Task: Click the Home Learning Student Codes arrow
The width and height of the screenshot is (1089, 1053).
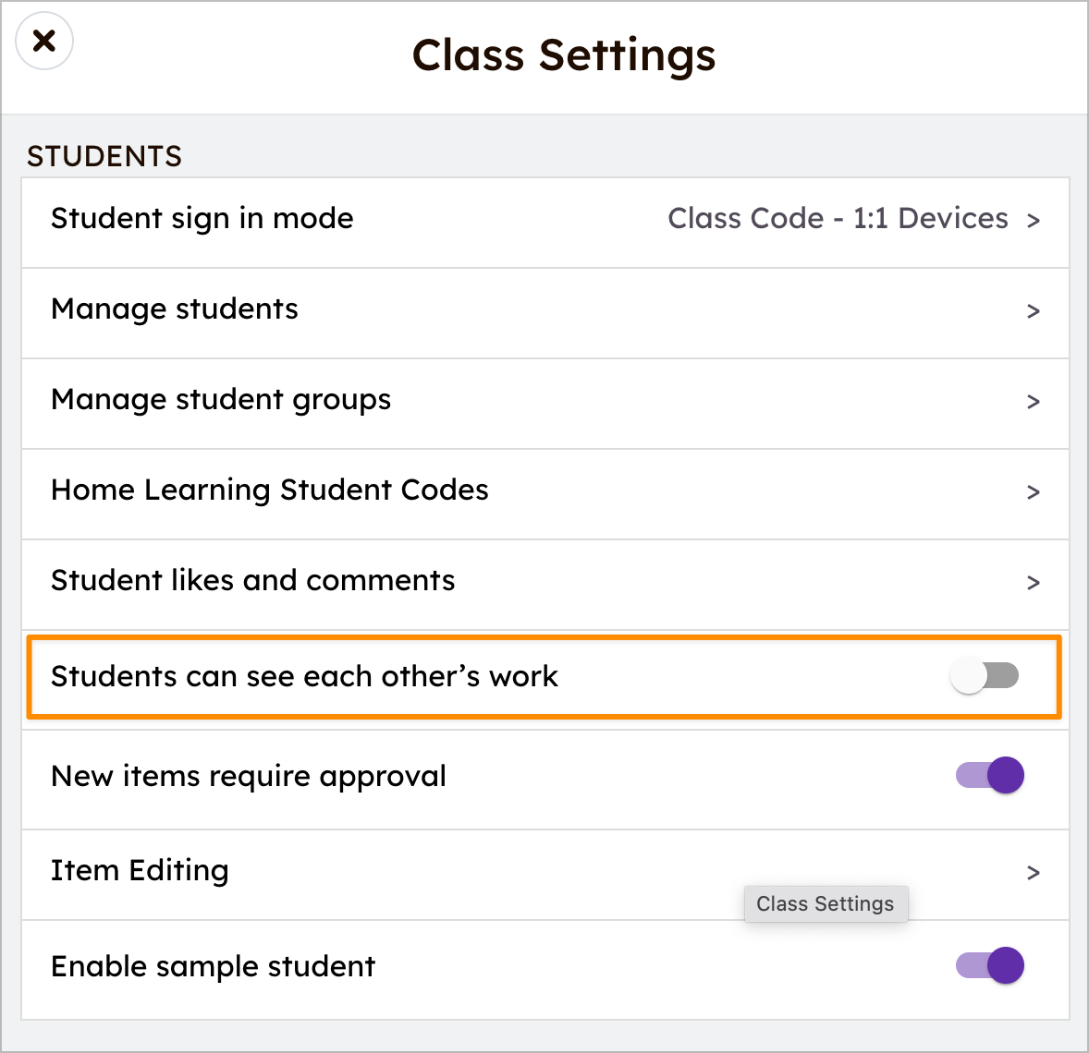Action: tap(1034, 492)
